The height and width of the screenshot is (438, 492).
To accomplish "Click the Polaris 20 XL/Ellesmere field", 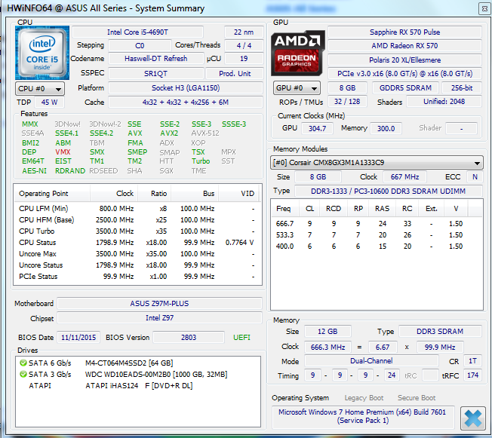I will (404, 60).
